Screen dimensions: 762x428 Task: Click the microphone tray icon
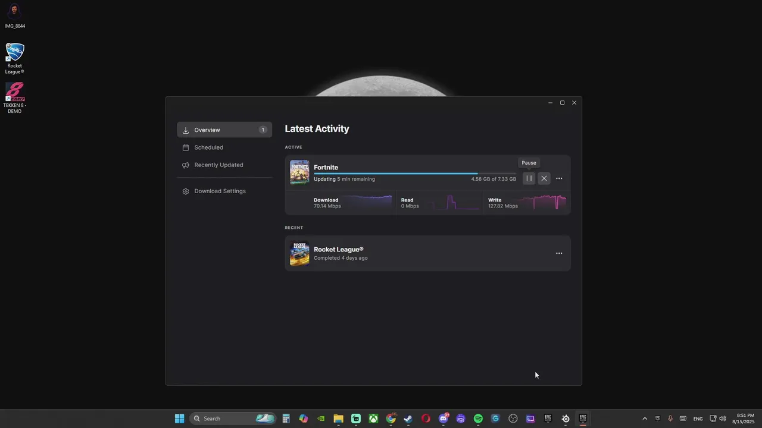tap(670, 418)
